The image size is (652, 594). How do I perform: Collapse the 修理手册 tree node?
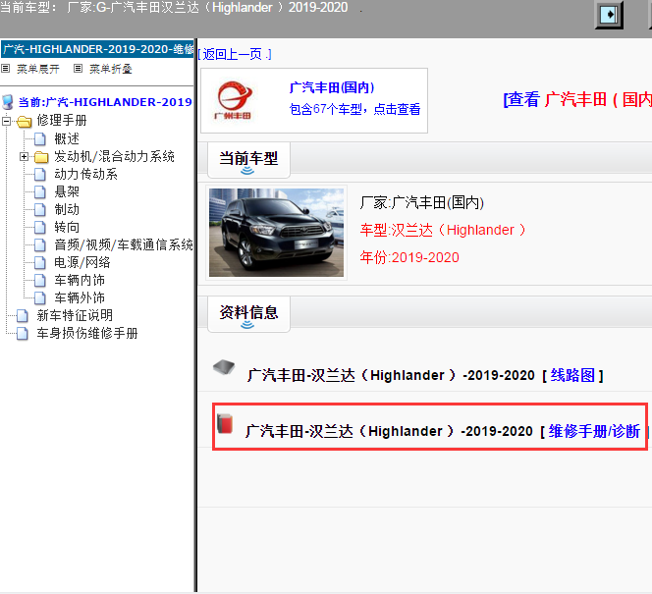click(6, 121)
